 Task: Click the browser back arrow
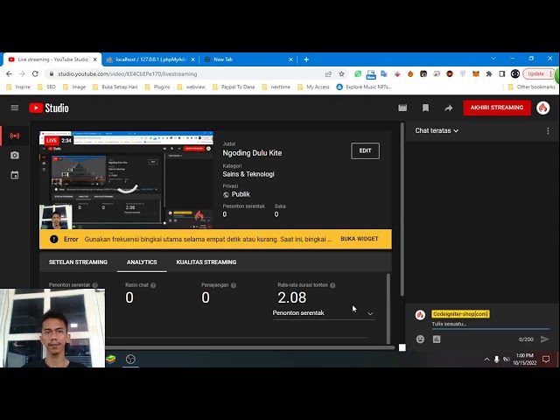click(x=9, y=73)
